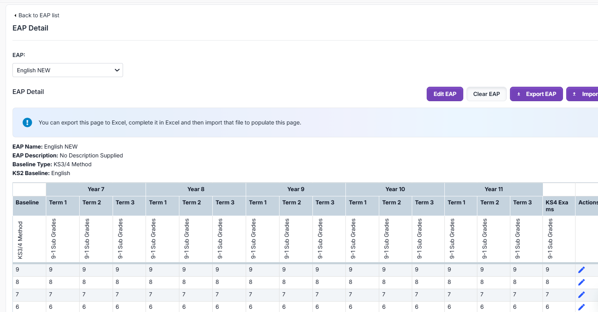
Task: Click the rotated KS3/4 Method label
Action: [20, 240]
